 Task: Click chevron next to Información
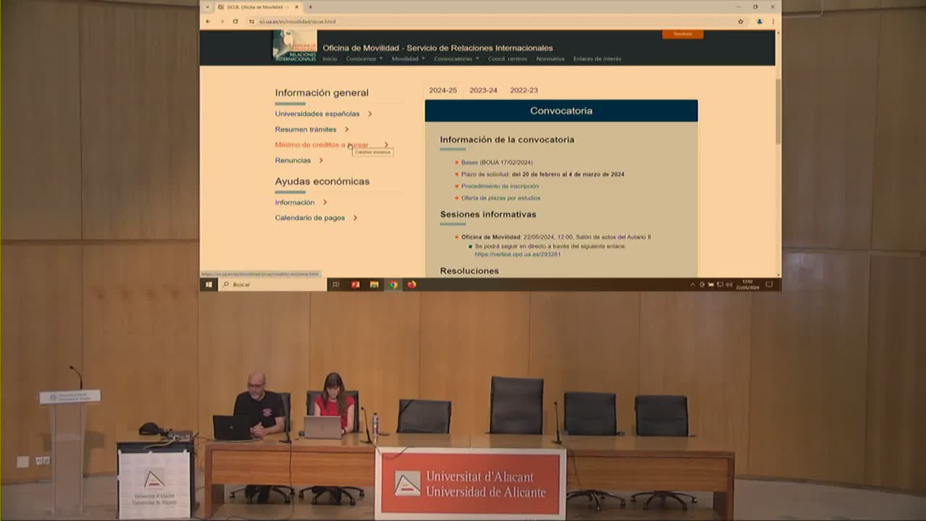325,202
